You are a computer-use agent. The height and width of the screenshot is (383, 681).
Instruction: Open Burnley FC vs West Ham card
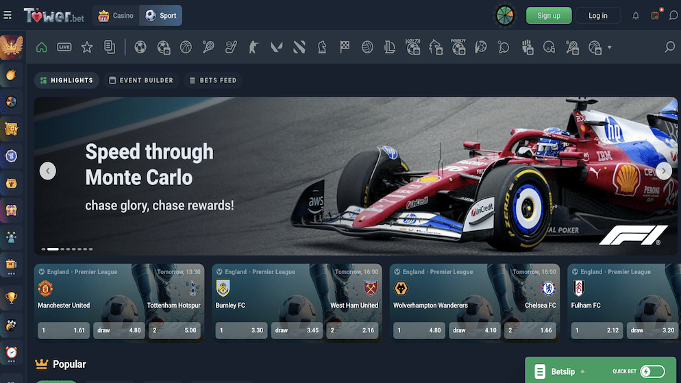[x=297, y=303]
